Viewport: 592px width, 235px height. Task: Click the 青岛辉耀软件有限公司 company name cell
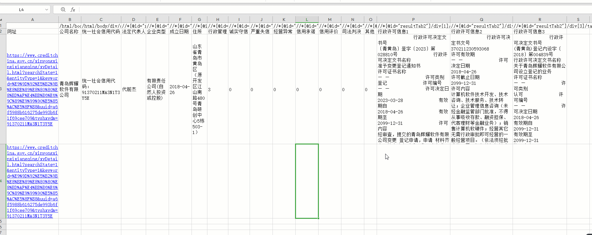(70, 89)
